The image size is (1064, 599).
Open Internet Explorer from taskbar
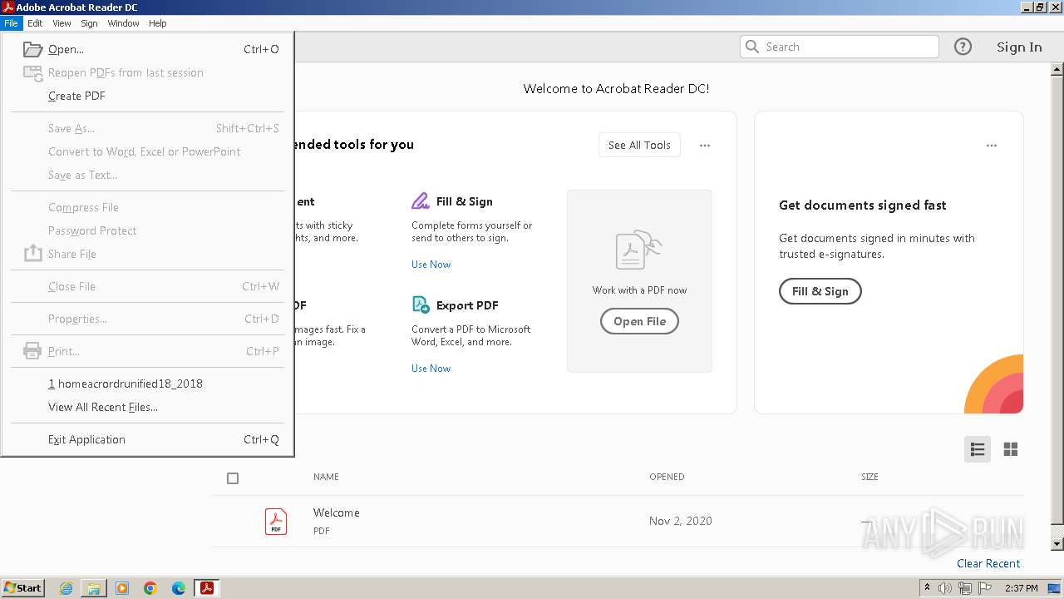coord(66,588)
